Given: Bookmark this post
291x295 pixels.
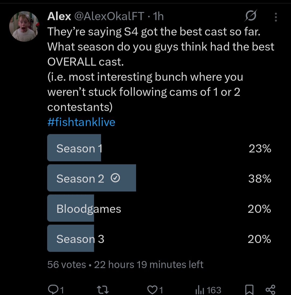Looking at the screenshot, I should pos(249,290).
